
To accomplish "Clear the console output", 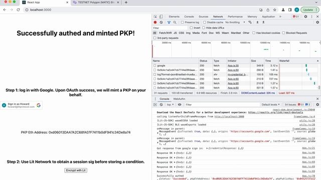I will pos(162,104).
